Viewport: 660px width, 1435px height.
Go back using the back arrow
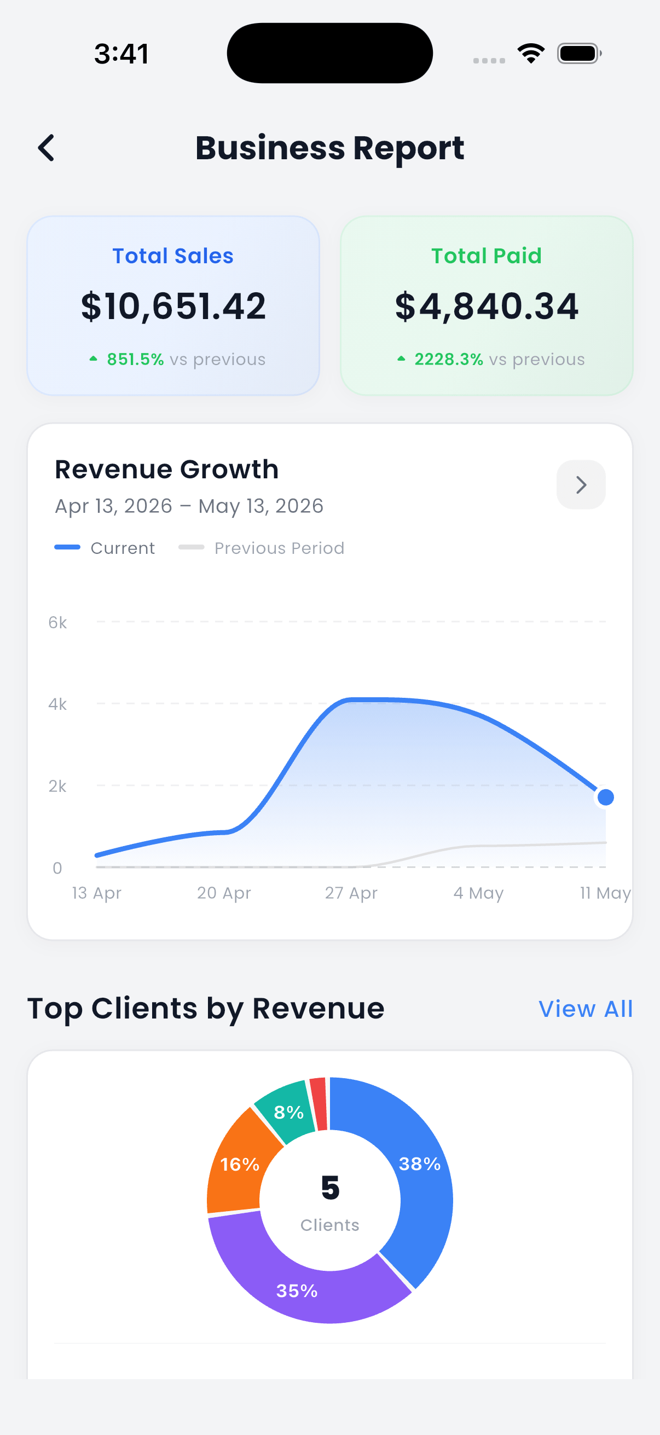[46, 148]
